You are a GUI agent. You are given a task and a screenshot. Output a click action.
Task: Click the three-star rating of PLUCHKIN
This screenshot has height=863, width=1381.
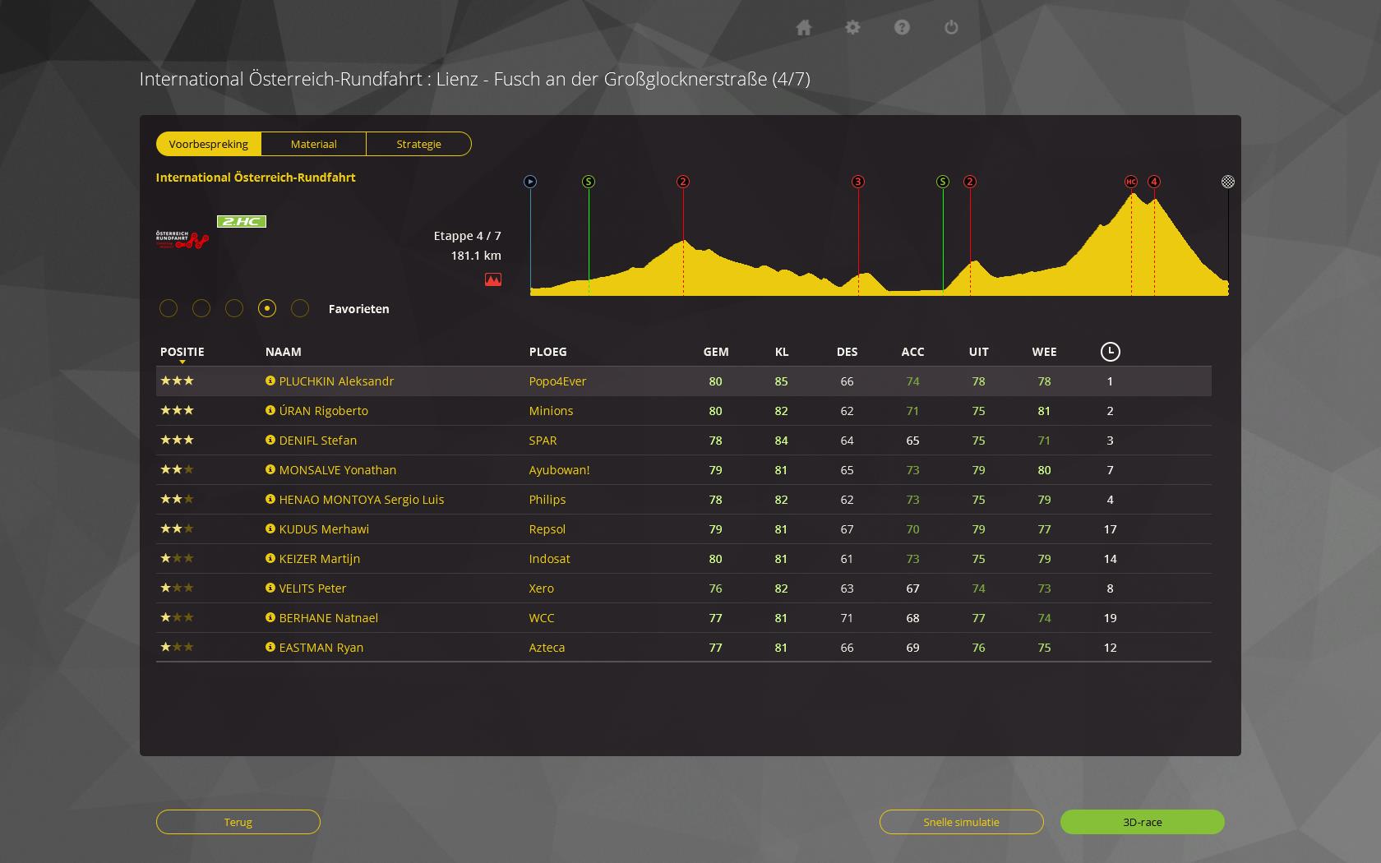(177, 381)
